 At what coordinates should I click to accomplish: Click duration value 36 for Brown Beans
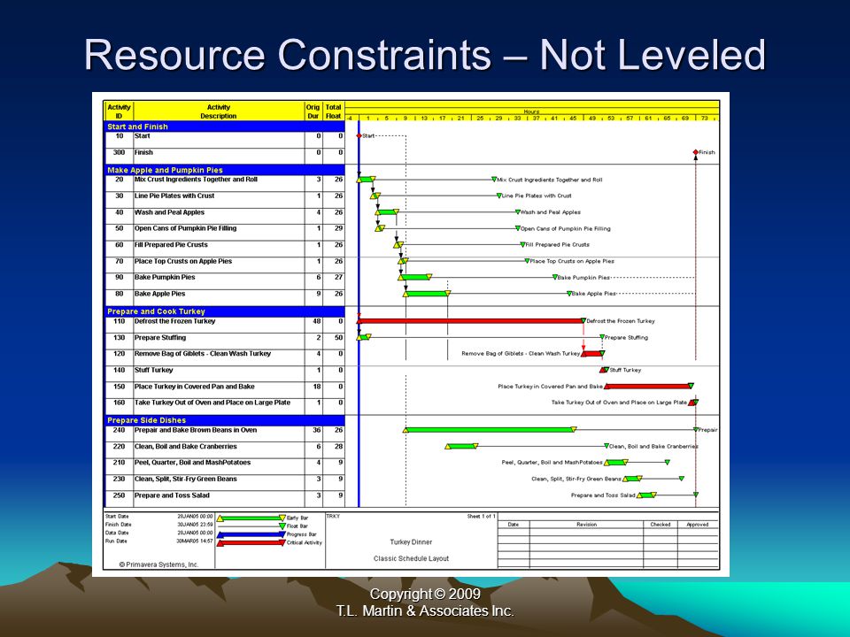coord(317,430)
